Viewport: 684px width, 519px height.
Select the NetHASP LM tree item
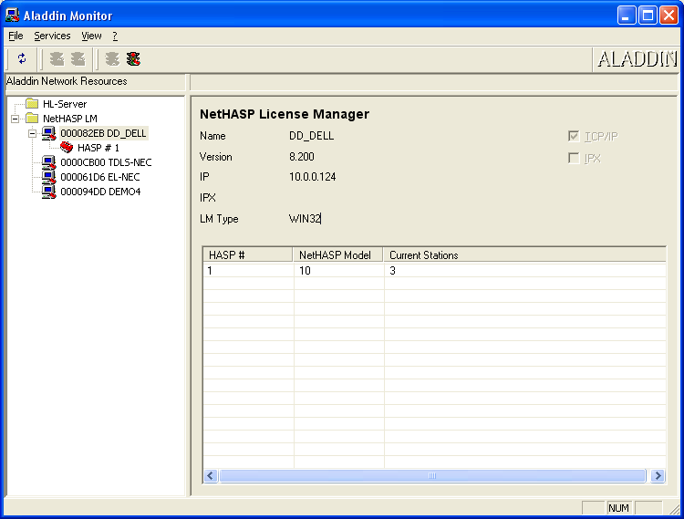pos(70,119)
